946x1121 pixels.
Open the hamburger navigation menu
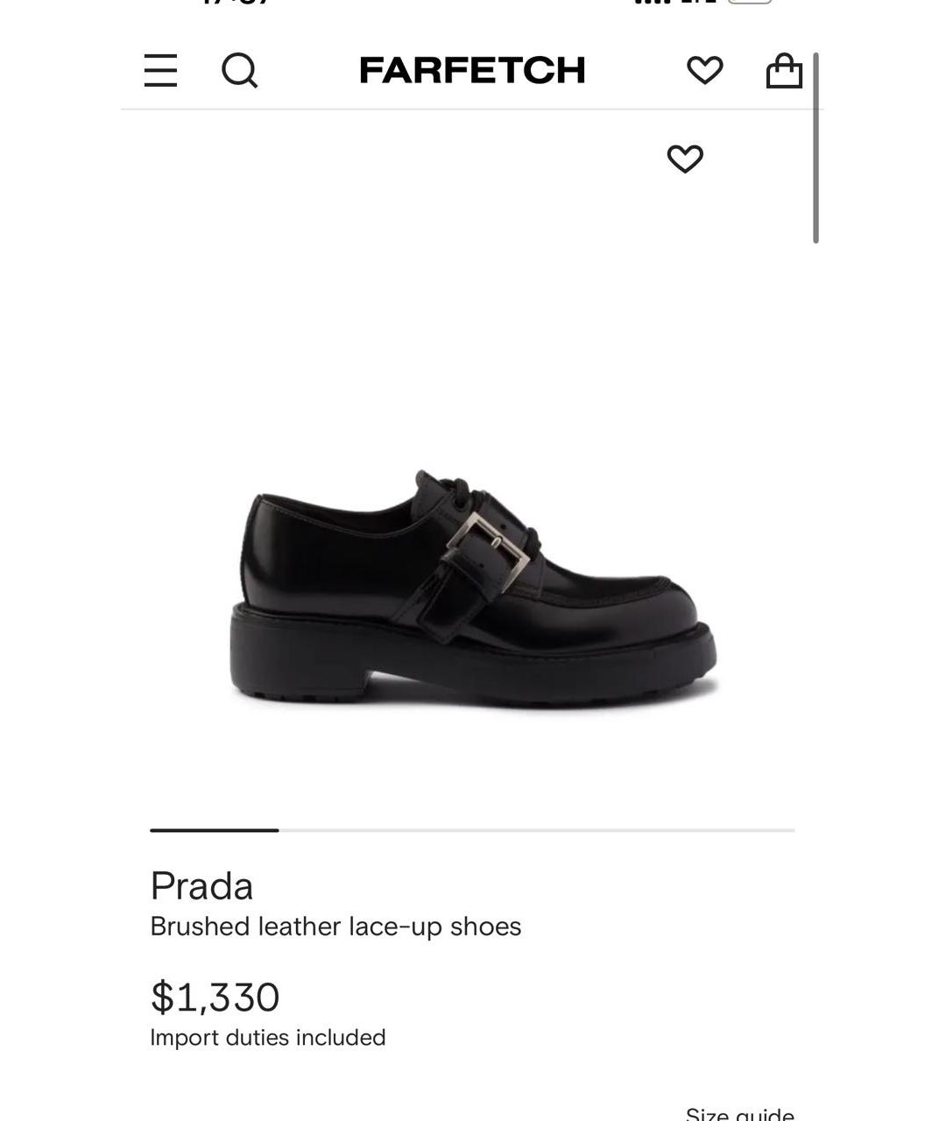click(160, 70)
